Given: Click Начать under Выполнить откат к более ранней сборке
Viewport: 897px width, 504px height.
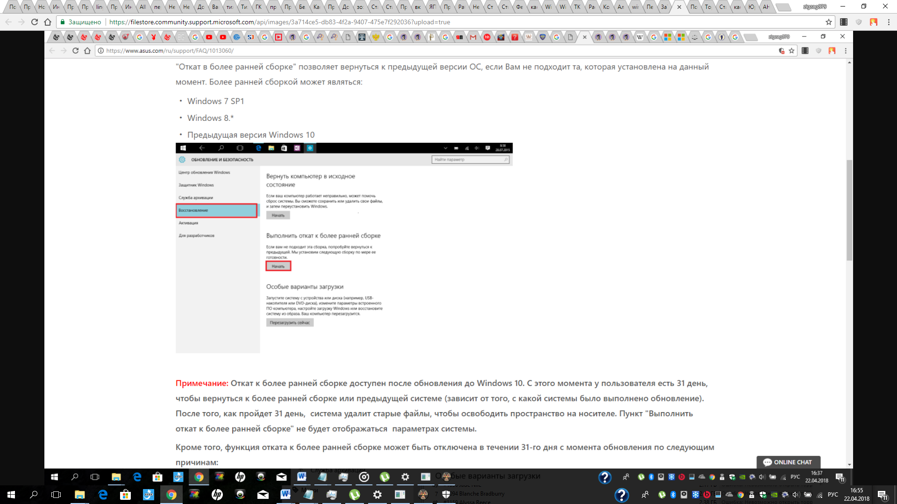Looking at the screenshot, I should [x=278, y=266].
